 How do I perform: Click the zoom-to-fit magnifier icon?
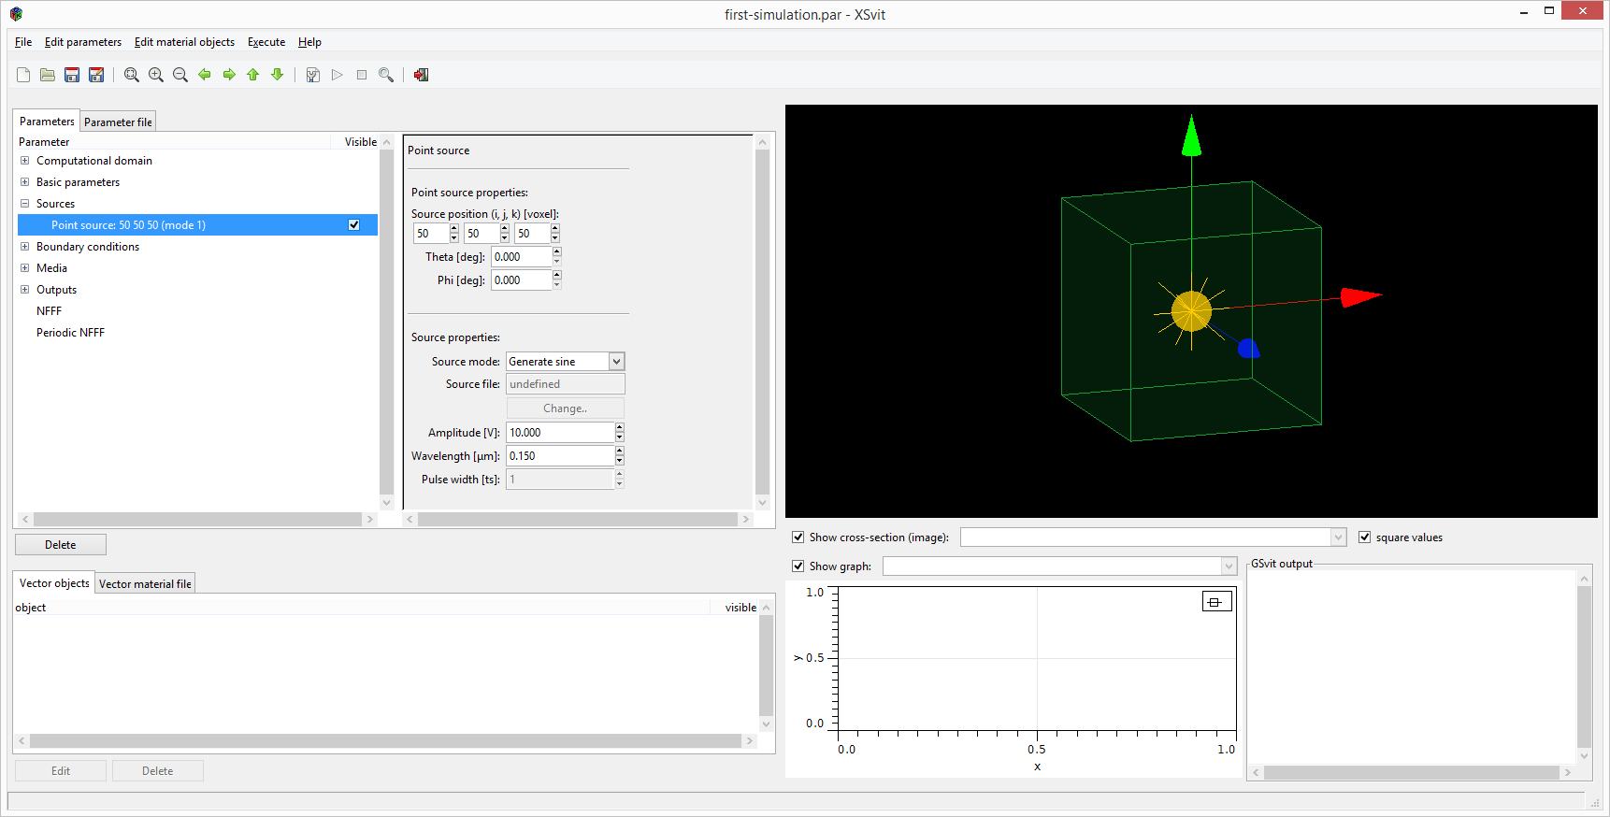click(x=132, y=75)
